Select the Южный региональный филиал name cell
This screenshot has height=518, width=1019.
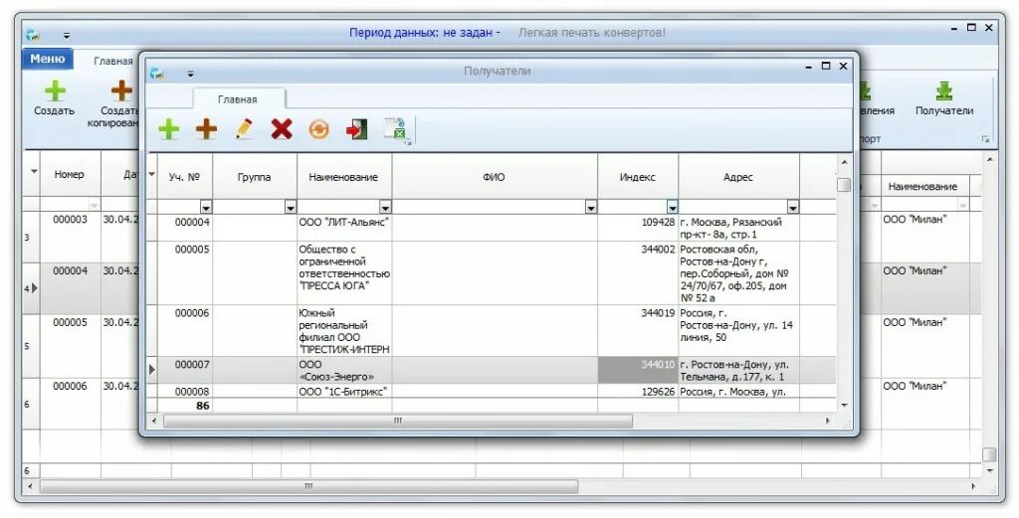343,330
